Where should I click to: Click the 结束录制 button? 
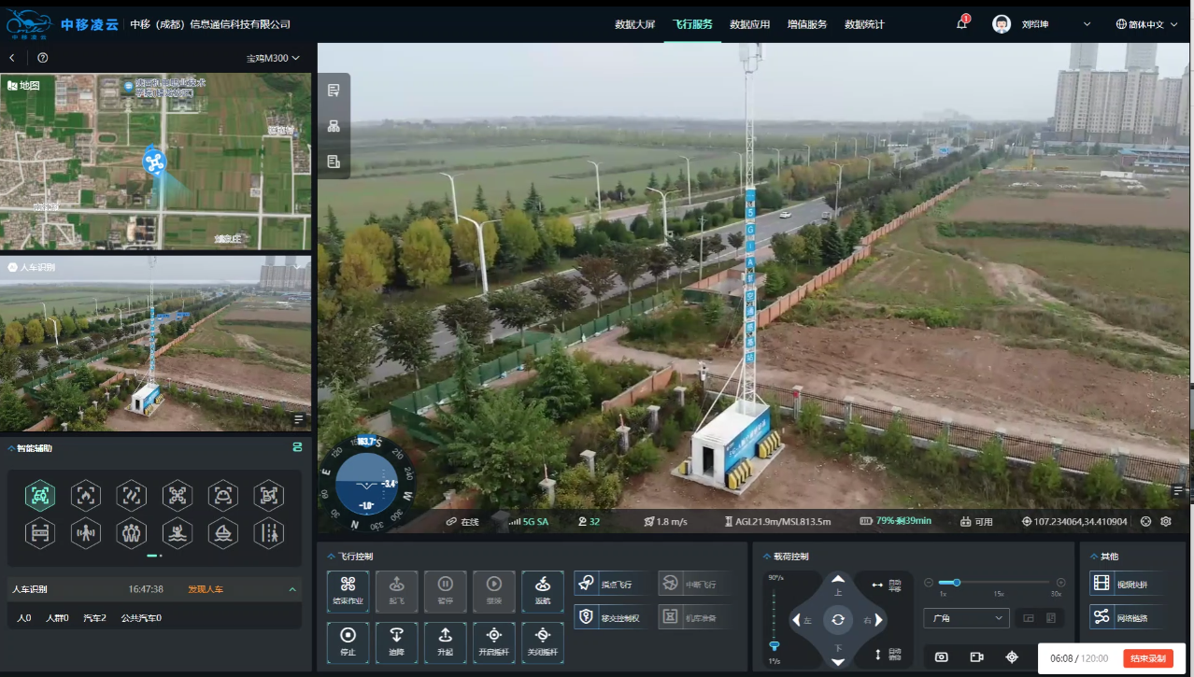pyautogui.click(x=1147, y=658)
